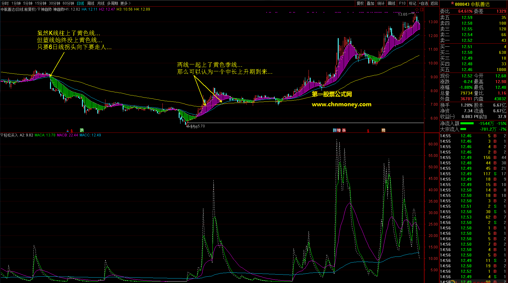This screenshot has width=508, height=283.
Task: Open F10 company info
Action: coord(402,3)
